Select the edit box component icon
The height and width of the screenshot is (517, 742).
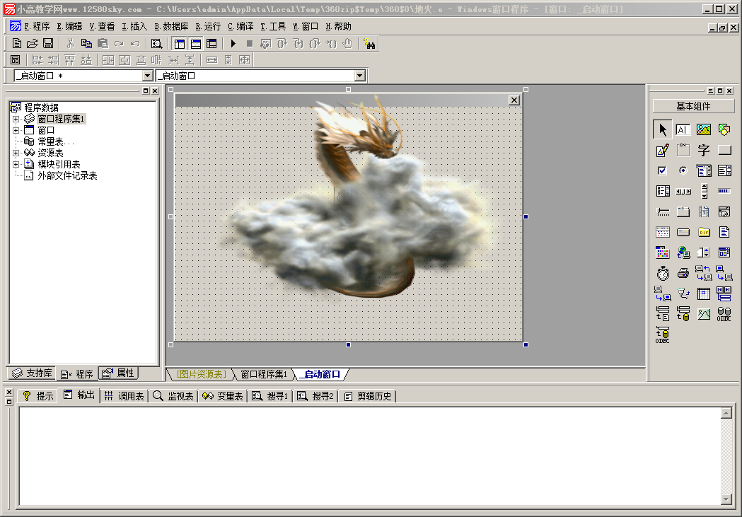coord(683,129)
